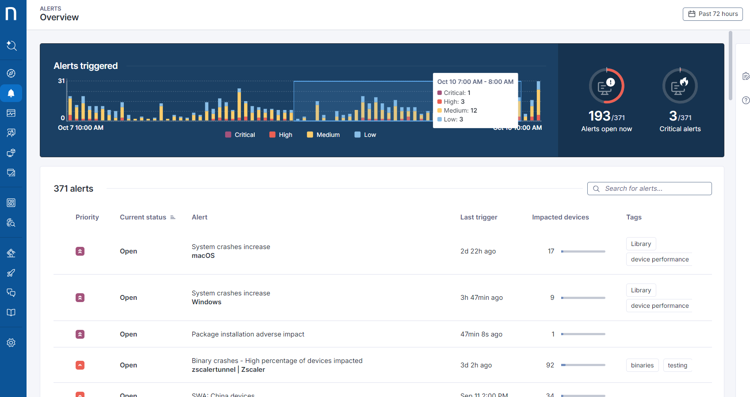The width and height of the screenshot is (750, 397).
Task: Click the impacted devices bar for Zscaler alert
Action: (583, 365)
